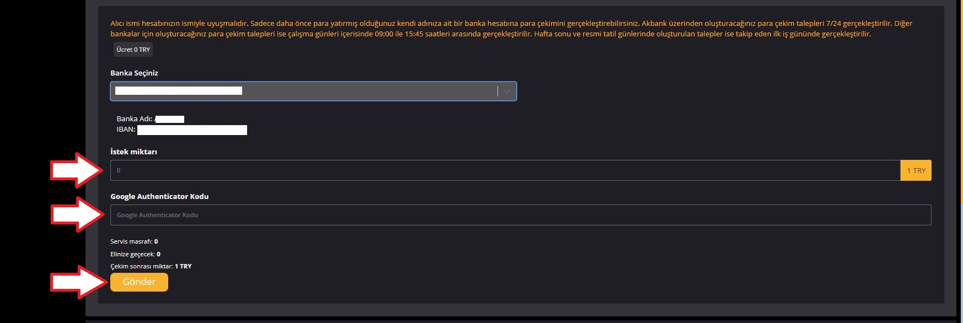Click the IBAN label
The image size is (963, 323).
[126, 130]
